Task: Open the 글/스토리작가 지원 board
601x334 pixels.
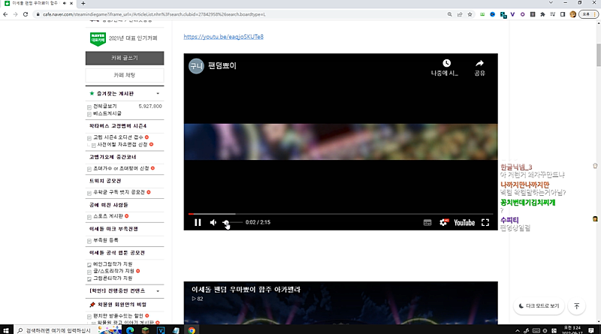Action: [114, 271]
